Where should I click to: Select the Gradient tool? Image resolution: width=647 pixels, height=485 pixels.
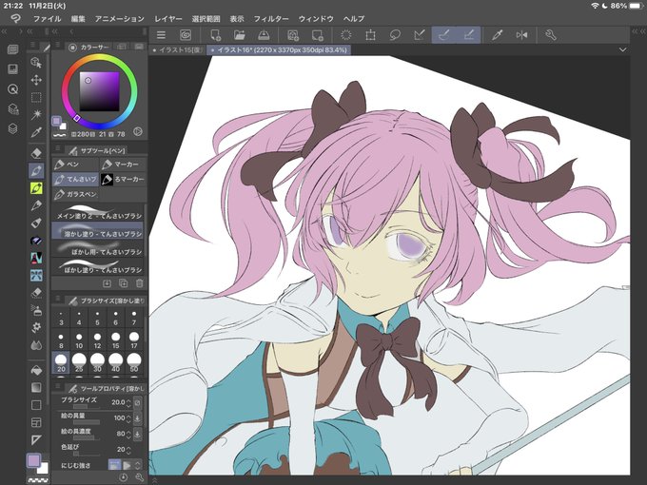tap(36, 388)
